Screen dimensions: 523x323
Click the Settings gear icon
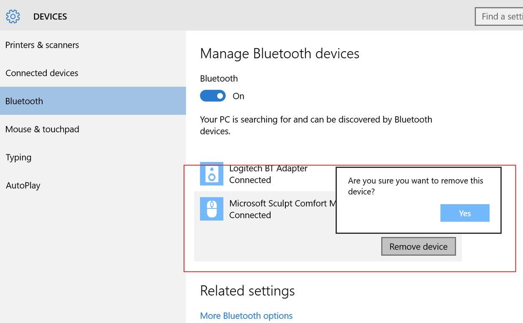[x=13, y=16]
